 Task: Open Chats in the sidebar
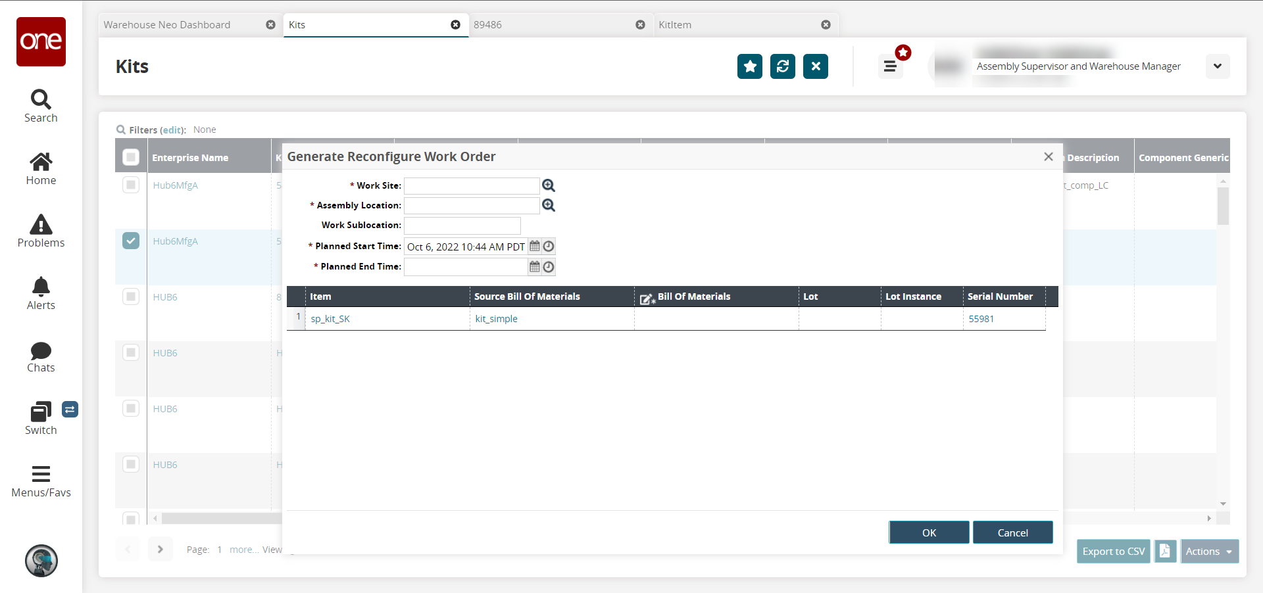pyautogui.click(x=41, y=357)
